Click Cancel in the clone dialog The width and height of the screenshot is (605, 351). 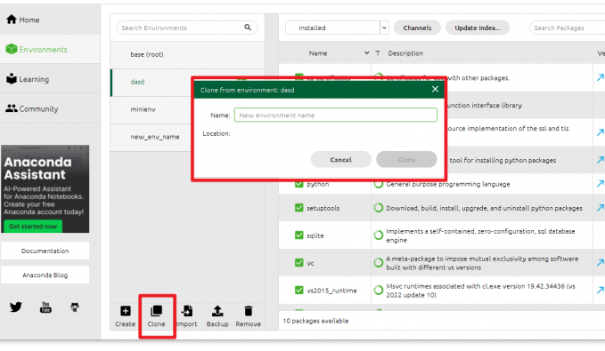pos(340,159)
